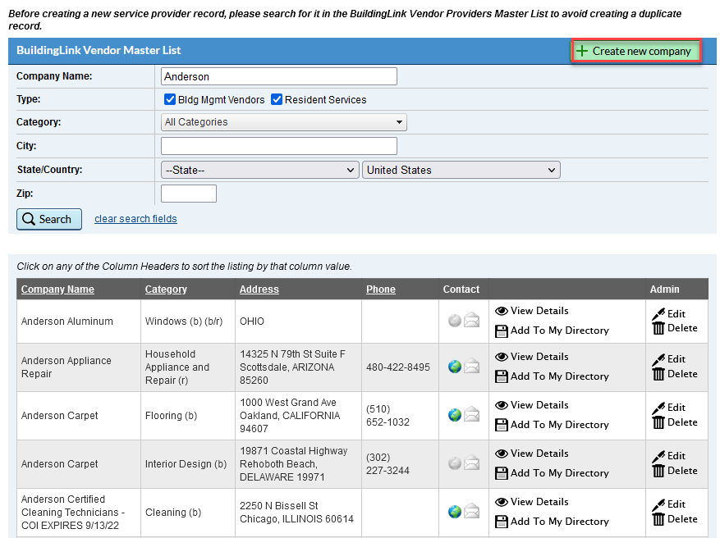The width and height of the screenshot is (720, 538).
Task: Open the globe icon for Anderson Carpet Flooring row
Action: [455, 415]
